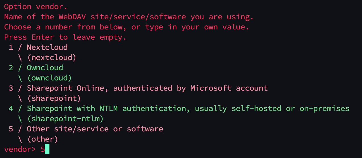Select the Sharepoint Online Microsoft account option
The image size is (362, 158).
147,88
